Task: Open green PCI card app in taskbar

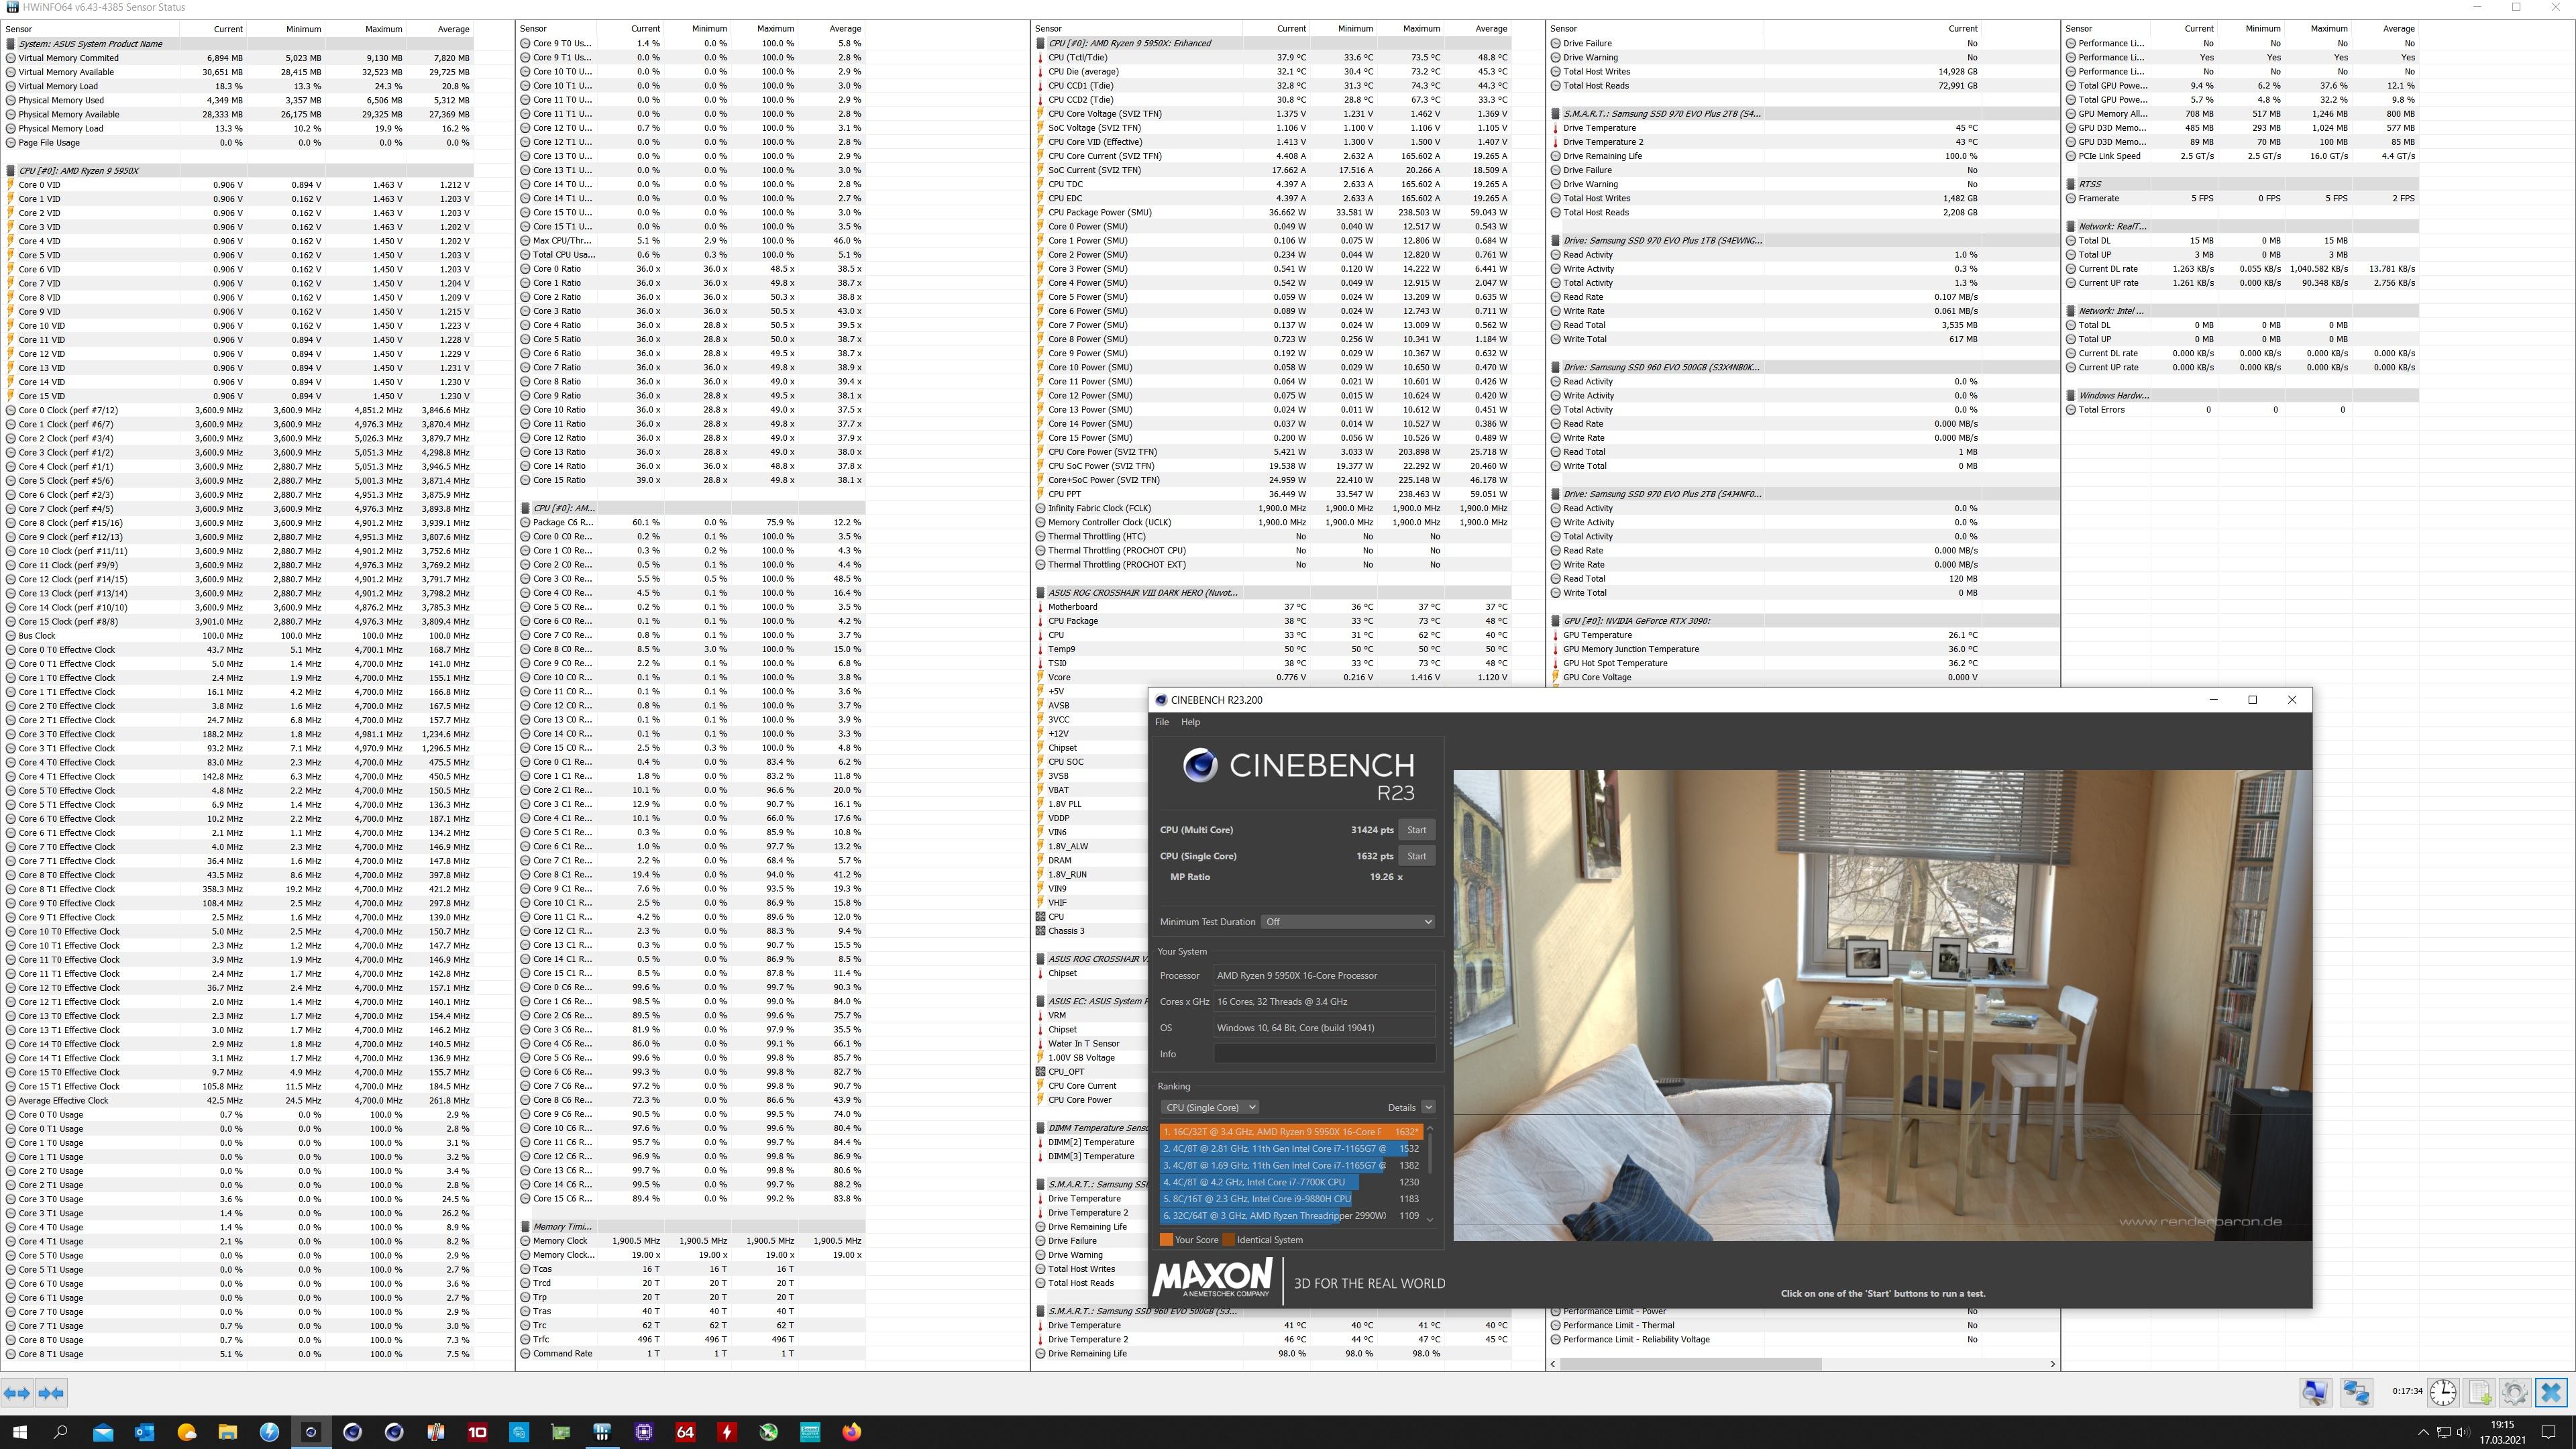Action: (x=560, y=1432)
